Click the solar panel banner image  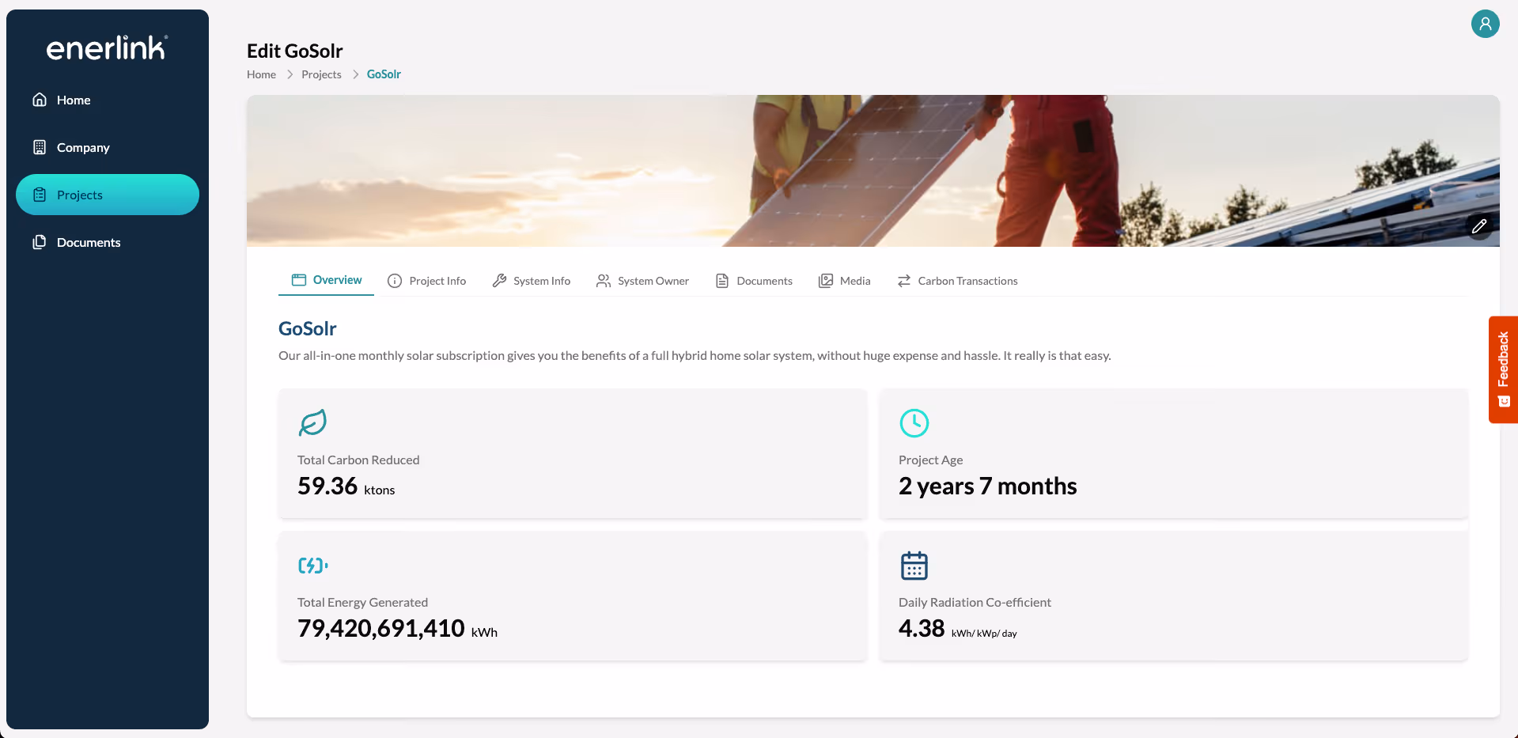[873, 171]
